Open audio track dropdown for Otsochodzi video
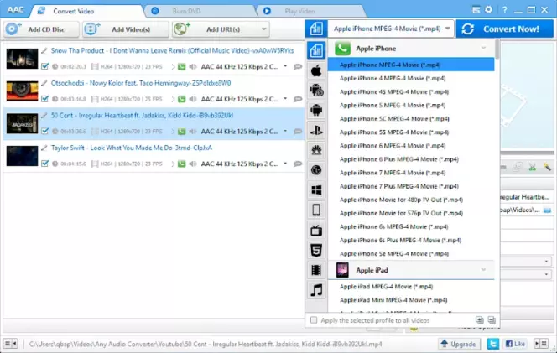Viewport: 557px width, 353px height. coord(285,99)
